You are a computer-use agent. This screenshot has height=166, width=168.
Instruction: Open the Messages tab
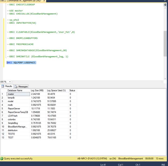click(21, 87)
